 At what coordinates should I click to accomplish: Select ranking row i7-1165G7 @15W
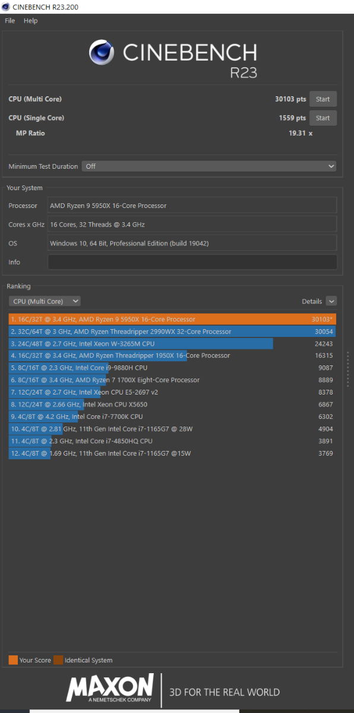(172, 453)
